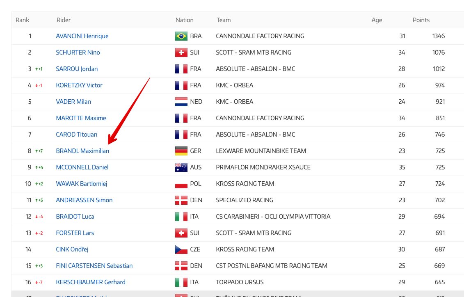Click CINK Ondřej rider name
The image size is (464, 297).
72,249
